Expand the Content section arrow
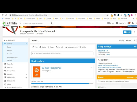This screenshot has height=102, width=137. point(26,74)
